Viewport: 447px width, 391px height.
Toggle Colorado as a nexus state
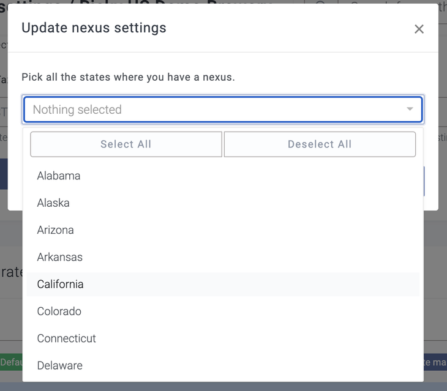(59, 311)
